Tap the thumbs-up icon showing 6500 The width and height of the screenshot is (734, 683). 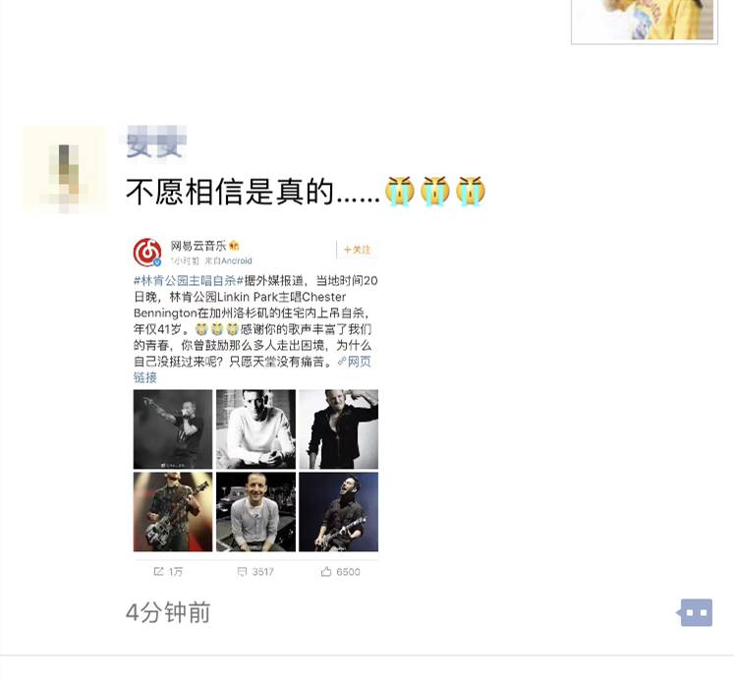click(326, 571)
